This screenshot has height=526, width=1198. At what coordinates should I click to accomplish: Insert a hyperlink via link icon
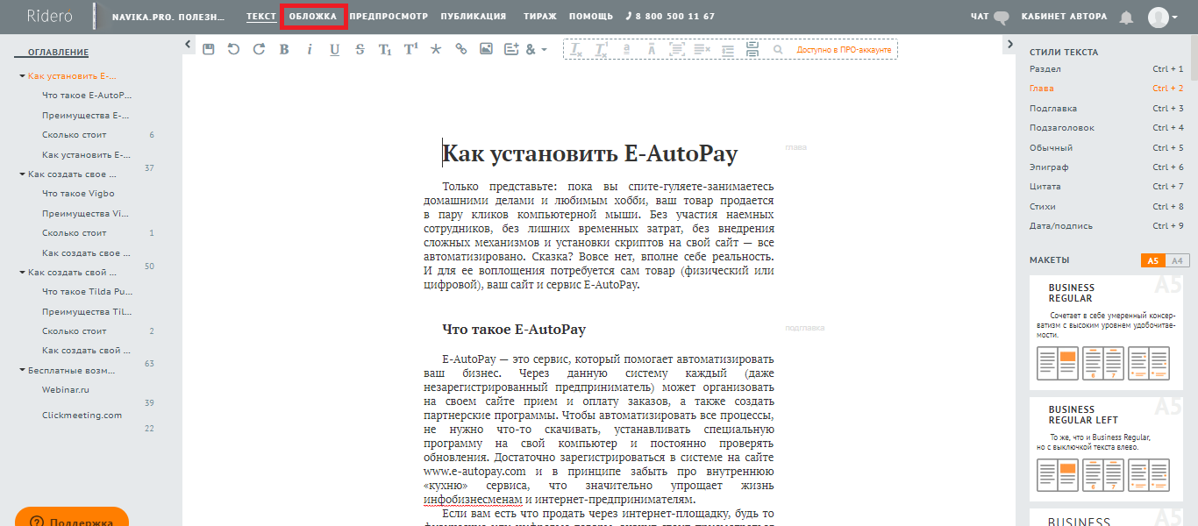tap(461, 49)
